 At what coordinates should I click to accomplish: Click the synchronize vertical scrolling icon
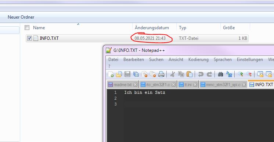[x=260, y=74]
